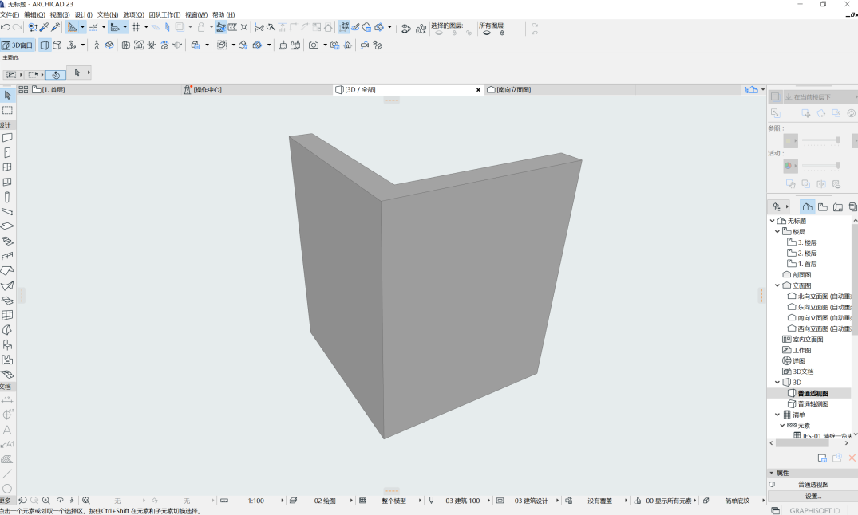The width and height of the screenshot is (858, 515).
Task: Toggle all layers visibility eye icon
Action: tap(486, 33)
